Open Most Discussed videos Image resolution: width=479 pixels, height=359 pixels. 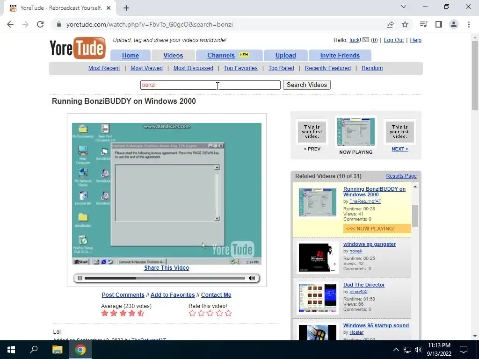[193, 68]
